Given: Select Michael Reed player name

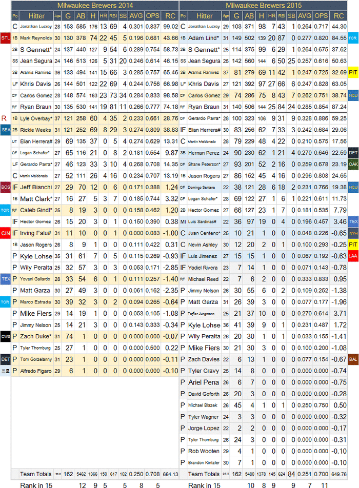Looking at the screenshot, I should [x=203, y=279].
